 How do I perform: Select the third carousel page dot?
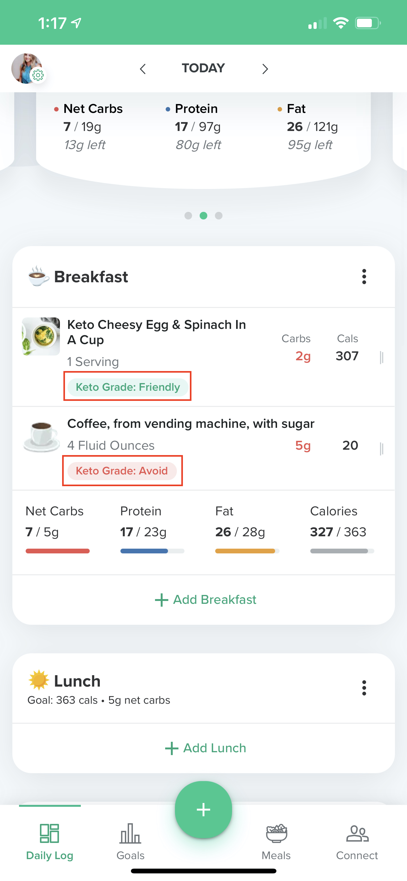click(219, 215)
